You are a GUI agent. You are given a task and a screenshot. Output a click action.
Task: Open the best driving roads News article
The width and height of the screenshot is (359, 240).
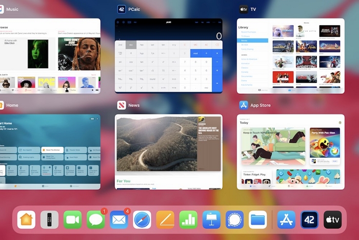pos(169,144)
